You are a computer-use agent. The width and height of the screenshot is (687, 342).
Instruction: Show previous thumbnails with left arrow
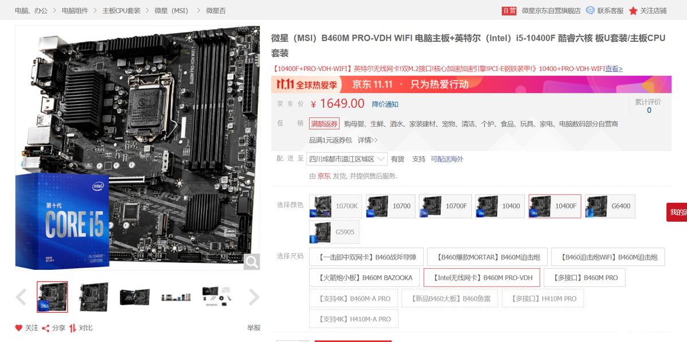21,297
